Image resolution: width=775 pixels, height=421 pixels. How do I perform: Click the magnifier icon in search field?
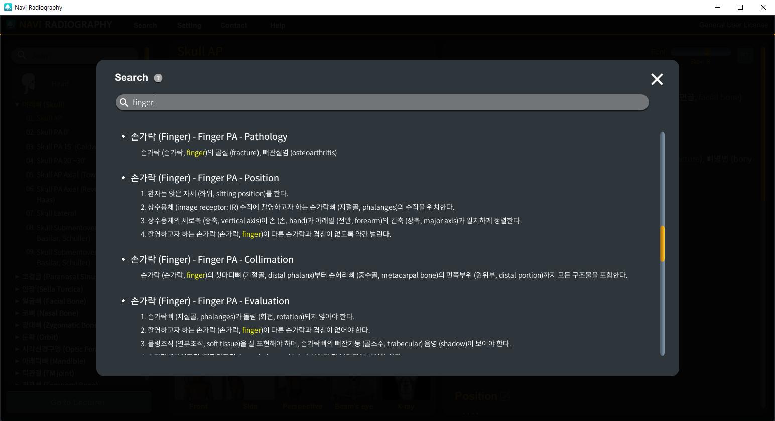pos(124,102)
